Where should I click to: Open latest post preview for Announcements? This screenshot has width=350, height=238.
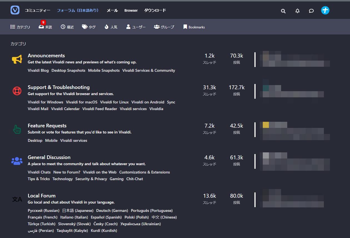pos(295,59)
